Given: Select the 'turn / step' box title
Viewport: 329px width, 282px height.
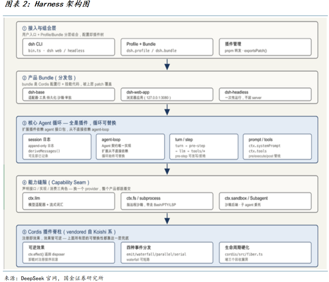Looking at the screenshot, I should pyautogui.click(x=184, y=139).
